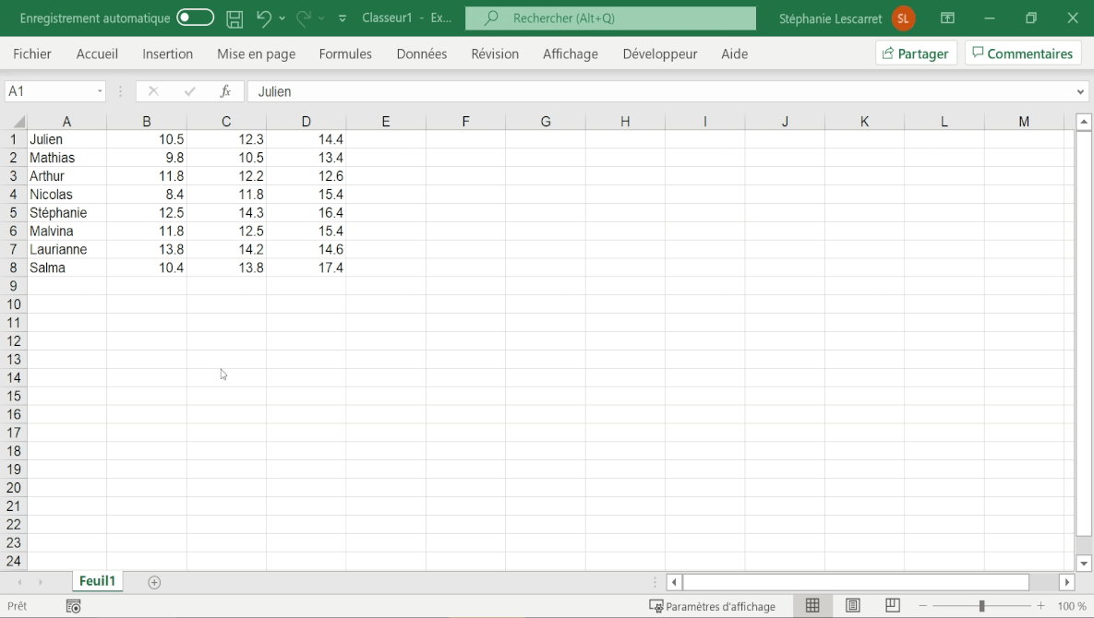Image resolution: width=1094 pixels, height=618 pixels.
Task: Add a new sheet with plus icon
Action: [154, 582]
